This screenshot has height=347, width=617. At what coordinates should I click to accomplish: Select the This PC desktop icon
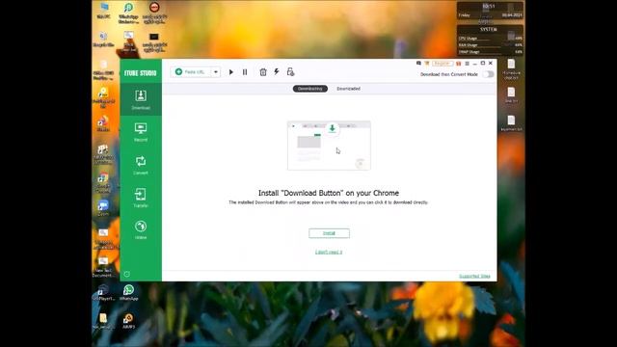(104, 11)
